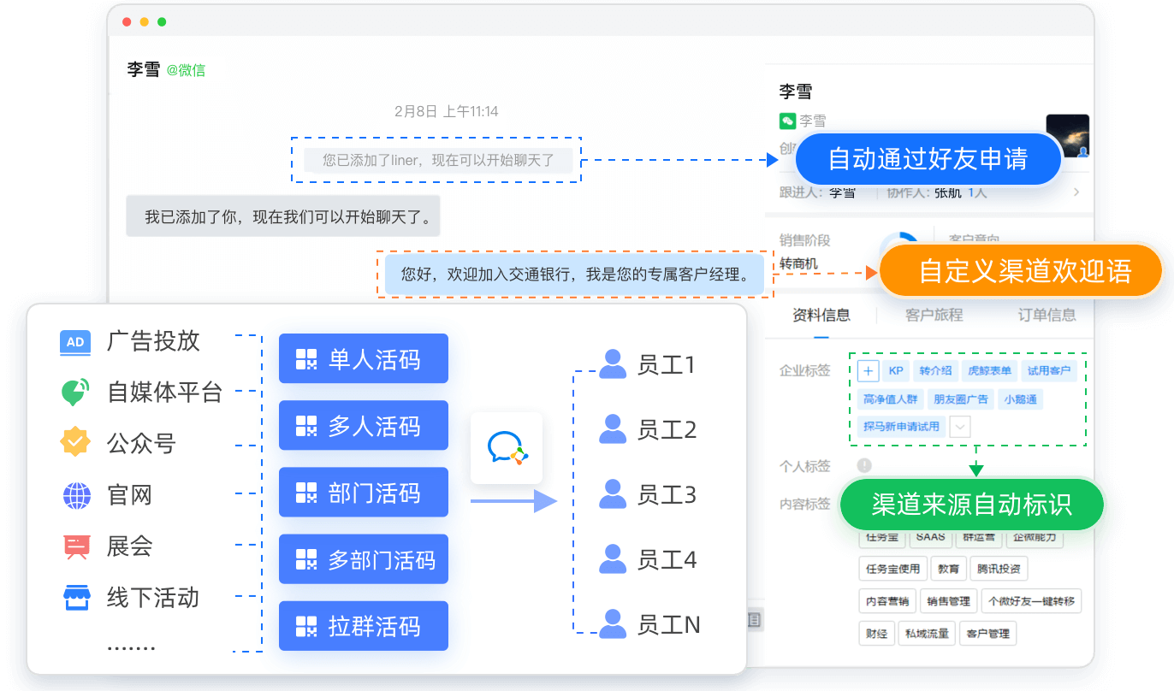Click the AD icon beside 广告投放
The width and height of the screenshot is (1174, 691).
coord(75,342)
